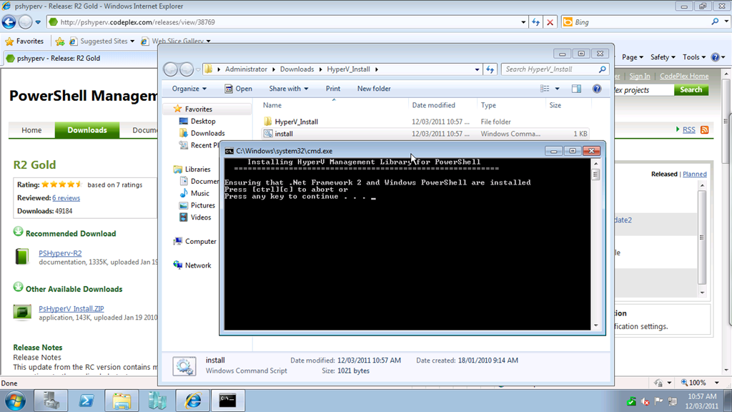The height and width of the screenshot is (412, 732).
Task: Open the Safety menu in IE
Action: pos(663,57)
